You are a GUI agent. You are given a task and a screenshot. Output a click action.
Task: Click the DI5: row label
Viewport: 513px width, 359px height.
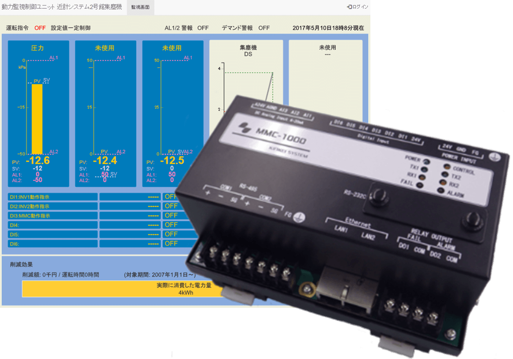coord(15,234)
